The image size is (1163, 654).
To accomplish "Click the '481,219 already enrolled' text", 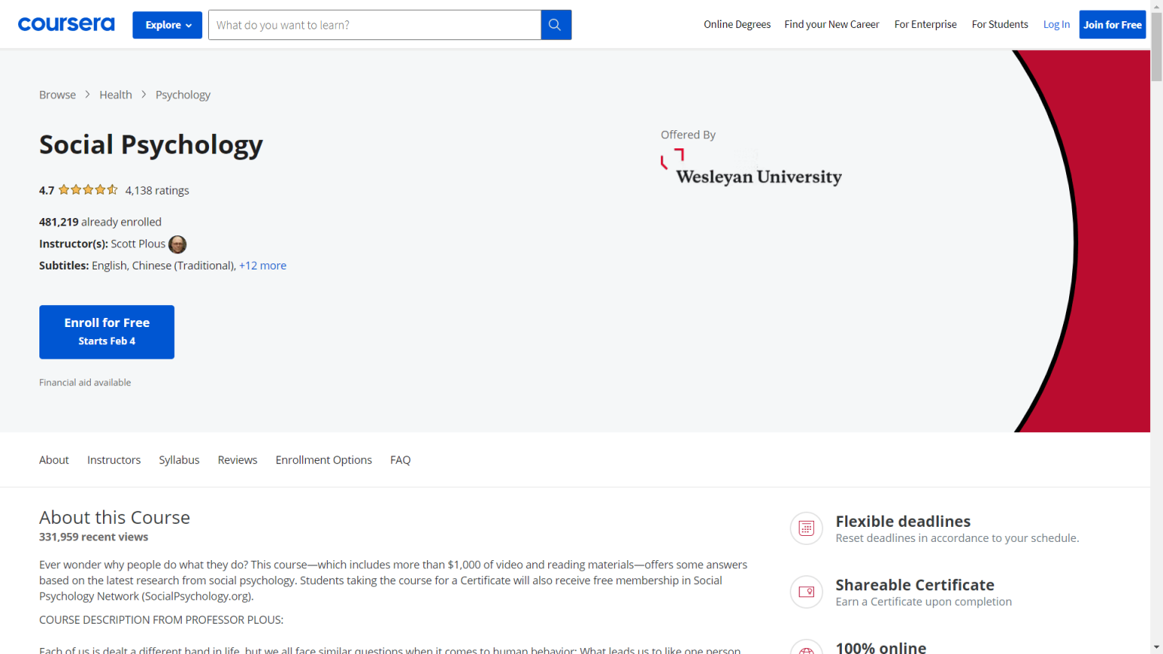I will click(x=100, y=222).
